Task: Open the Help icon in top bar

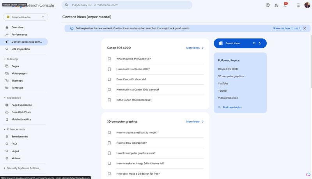Action: (x=268, y=5)
